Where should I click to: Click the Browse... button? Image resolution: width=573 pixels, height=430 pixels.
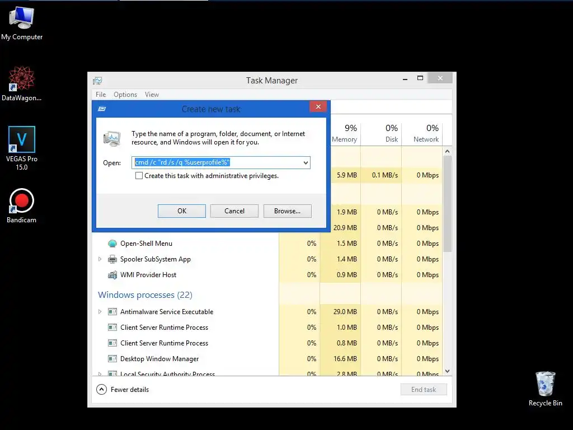tap(287, 211)
